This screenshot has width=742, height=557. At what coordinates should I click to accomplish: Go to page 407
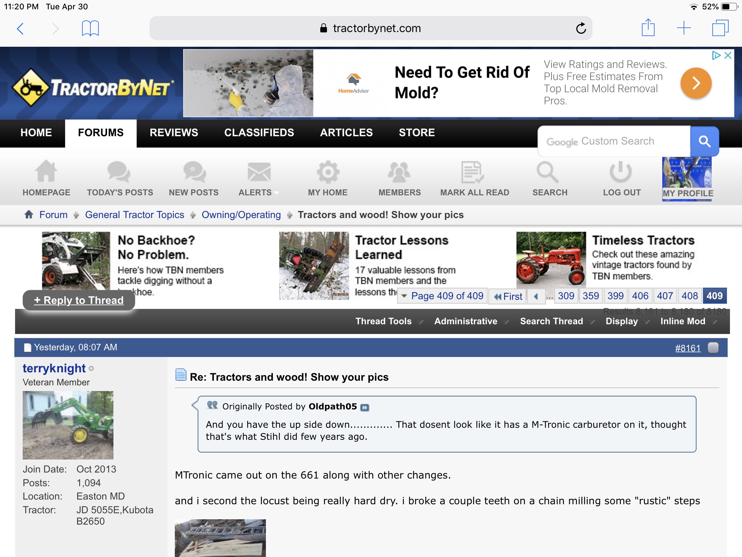point(665,296)
